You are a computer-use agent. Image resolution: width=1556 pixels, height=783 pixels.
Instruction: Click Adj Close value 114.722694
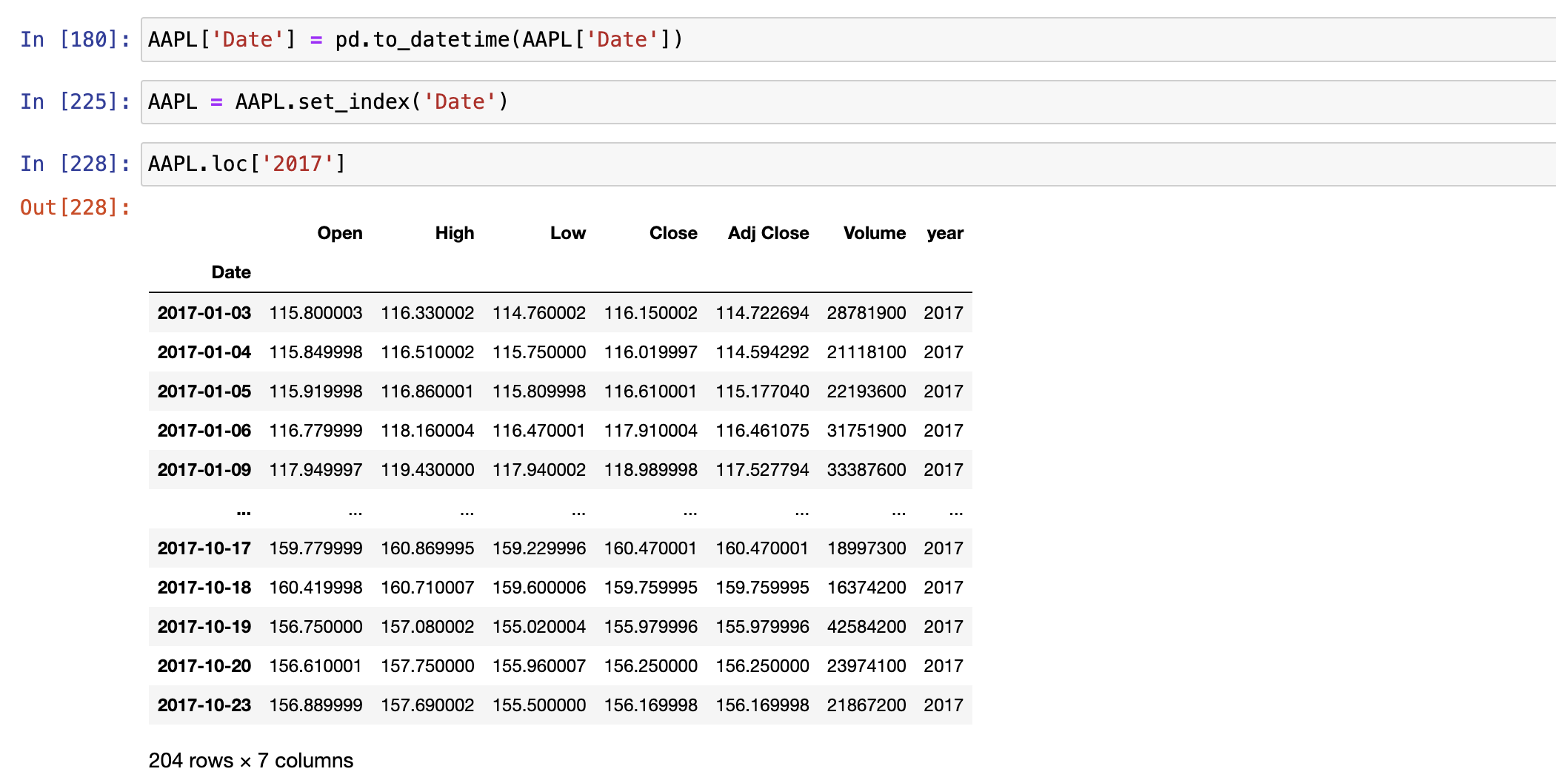762,313
